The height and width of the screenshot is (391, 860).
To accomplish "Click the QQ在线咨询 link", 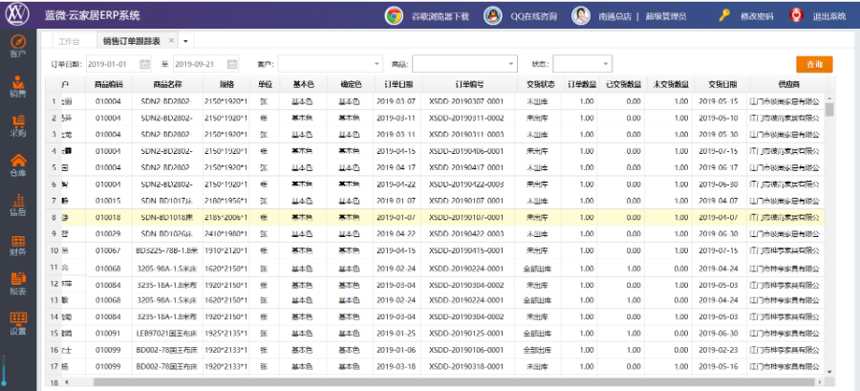I will click(533, 16).
